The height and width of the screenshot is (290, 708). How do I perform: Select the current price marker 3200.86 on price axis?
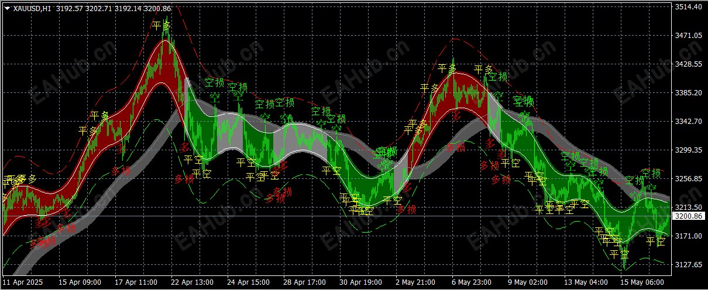point(689,216)
